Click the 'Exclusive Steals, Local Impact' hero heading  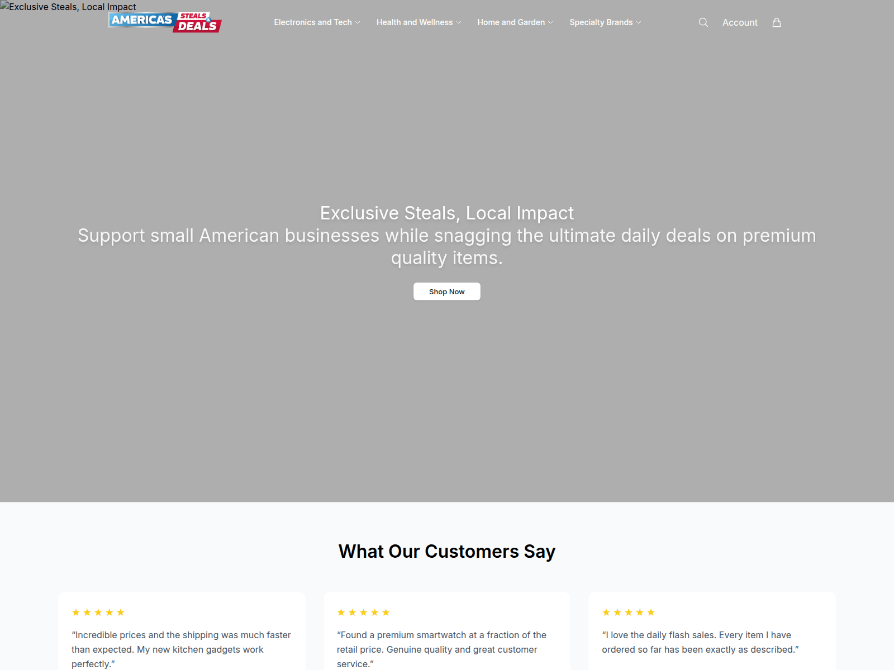(447, 213)
